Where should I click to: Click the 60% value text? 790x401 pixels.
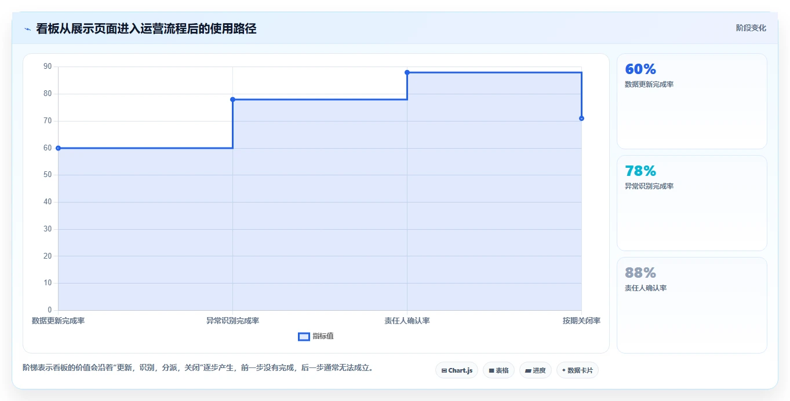click(x=640, y=69)
